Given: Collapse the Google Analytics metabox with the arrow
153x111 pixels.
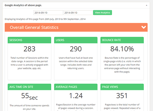Looking at the screenshot, I should point(147,5).
